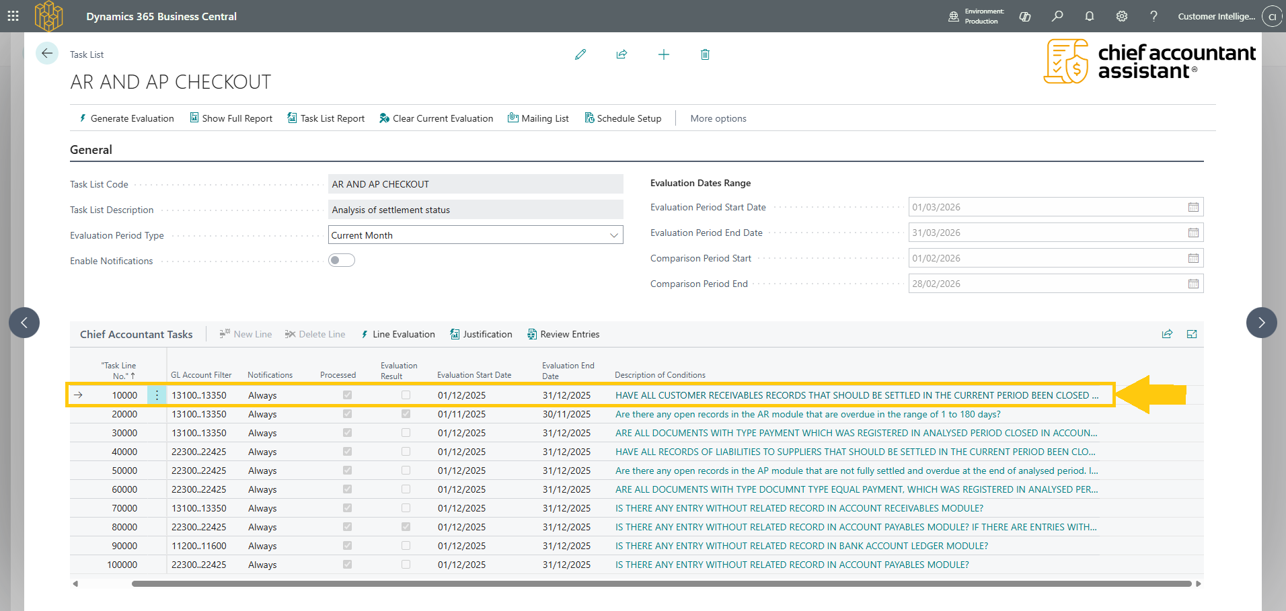
Task: Open the search magnifier icon
Action: point(1057,16)
